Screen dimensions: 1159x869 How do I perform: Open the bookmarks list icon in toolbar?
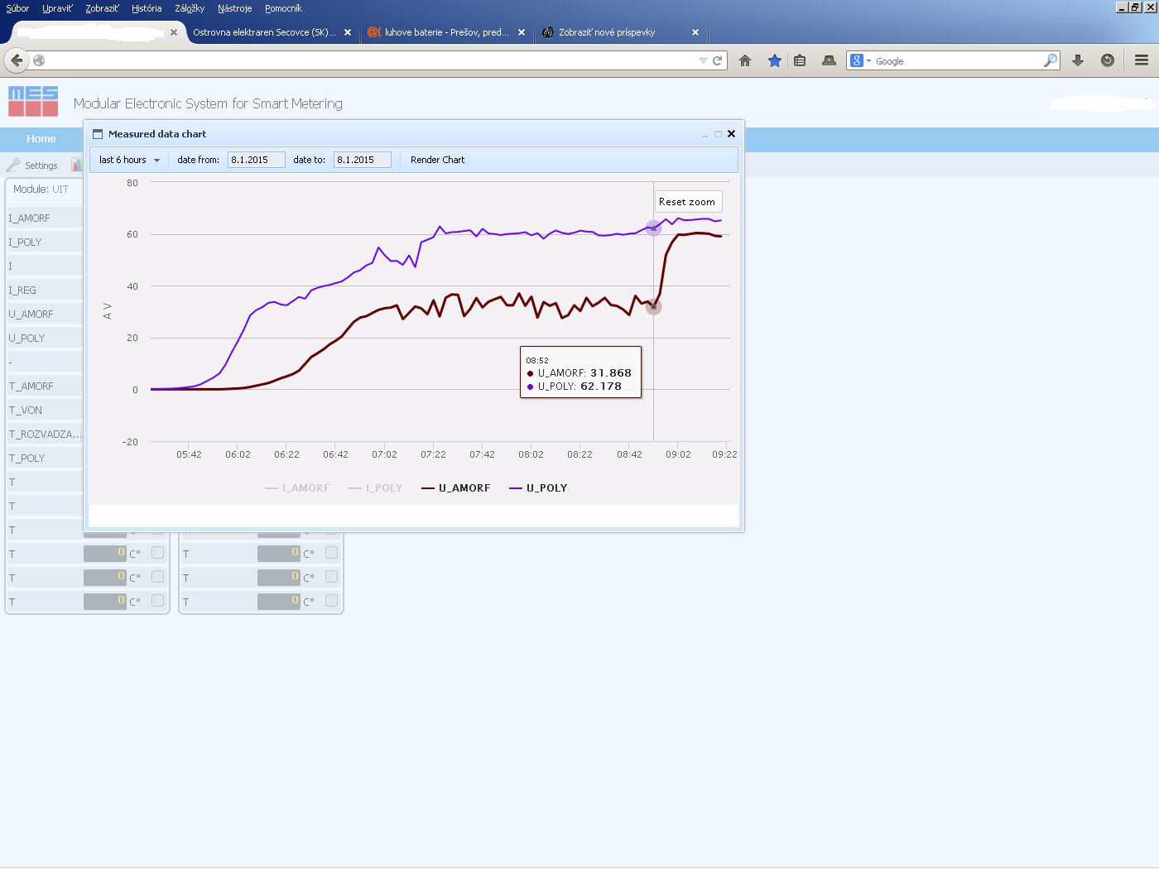tap(800, 60)
